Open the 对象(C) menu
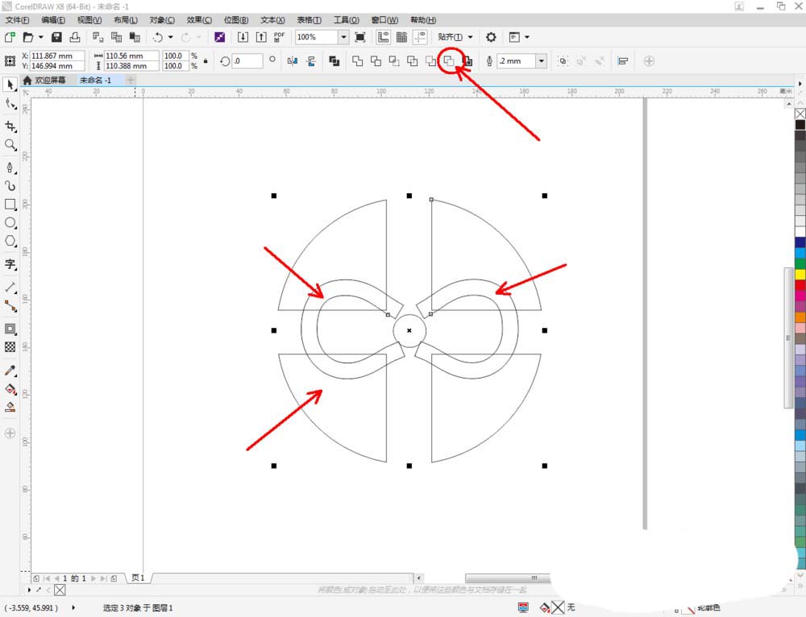This screenshot has height=617, width=806. click(162, 20)
